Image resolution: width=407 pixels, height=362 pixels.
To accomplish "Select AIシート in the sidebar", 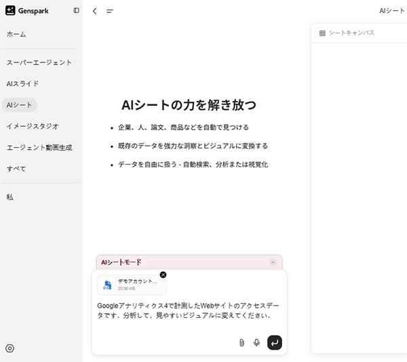I will [19, 105].
